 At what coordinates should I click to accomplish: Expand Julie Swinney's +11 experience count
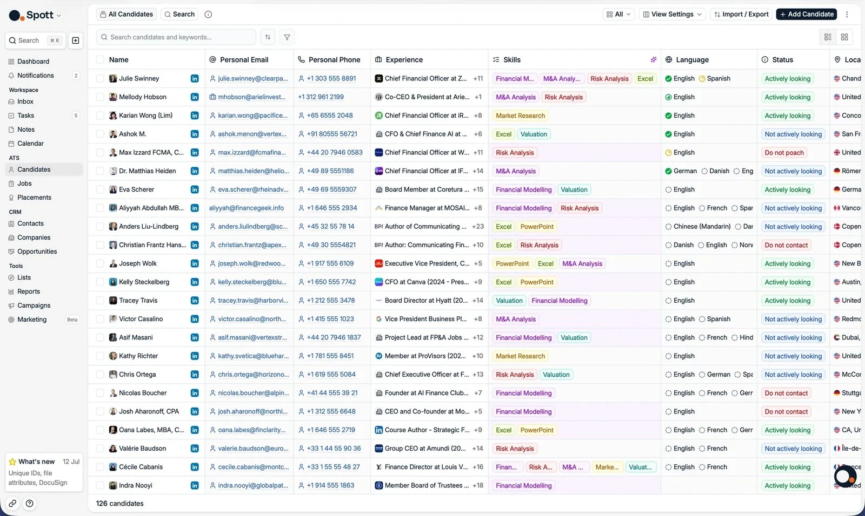click(x=478, y=79)
